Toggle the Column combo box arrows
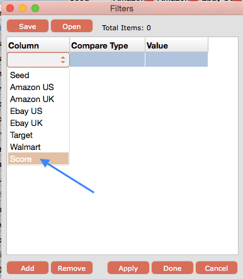 tap(63, 60)
